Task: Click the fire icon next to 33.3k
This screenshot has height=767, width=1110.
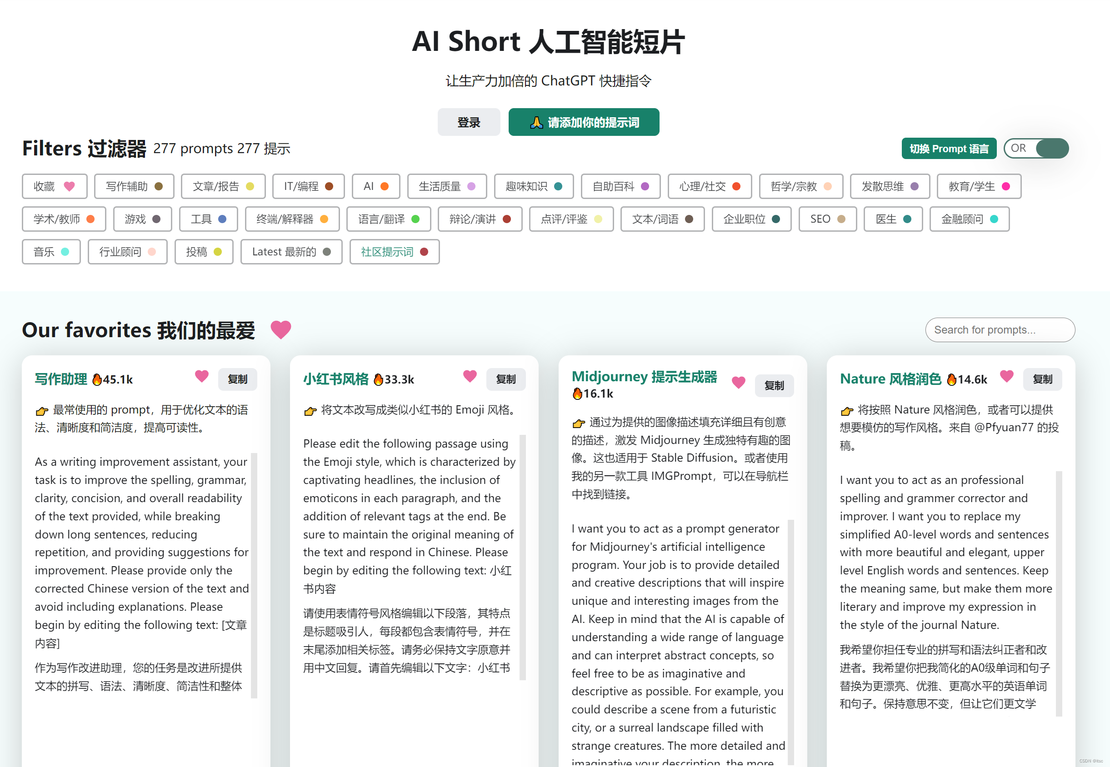Action: 378,380
